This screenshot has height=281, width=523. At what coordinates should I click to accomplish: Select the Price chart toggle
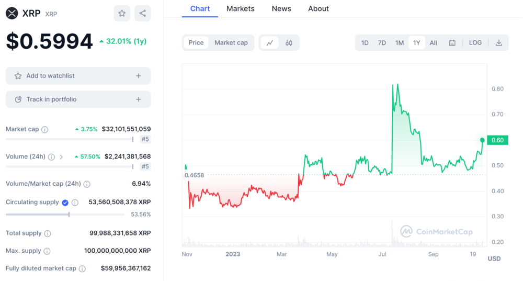coord(196,43)
